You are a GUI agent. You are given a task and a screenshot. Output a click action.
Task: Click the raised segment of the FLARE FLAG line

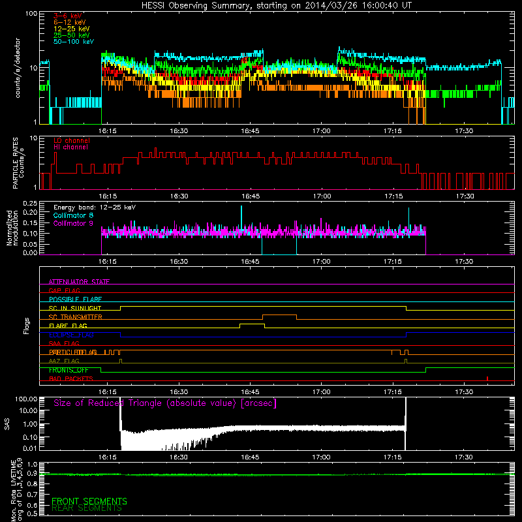click(x=252, y=324)
